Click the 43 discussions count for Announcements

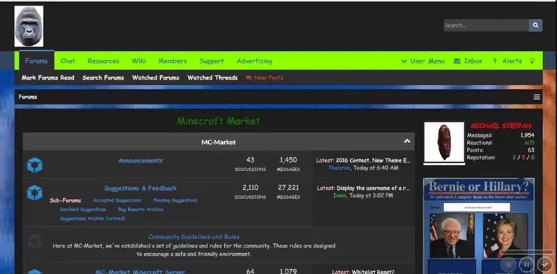coord(250,160)
